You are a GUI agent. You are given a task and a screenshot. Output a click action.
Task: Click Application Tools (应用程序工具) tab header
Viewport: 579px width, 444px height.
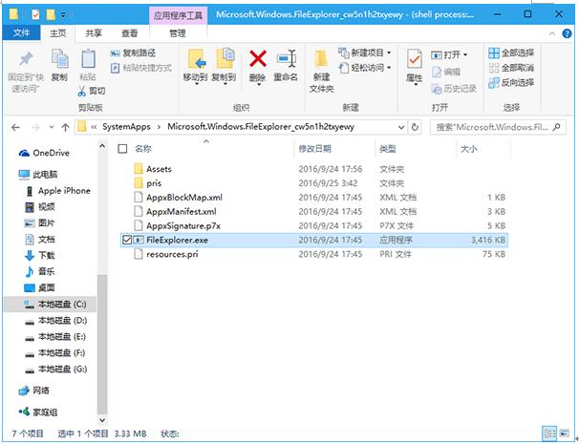[178, 15]
